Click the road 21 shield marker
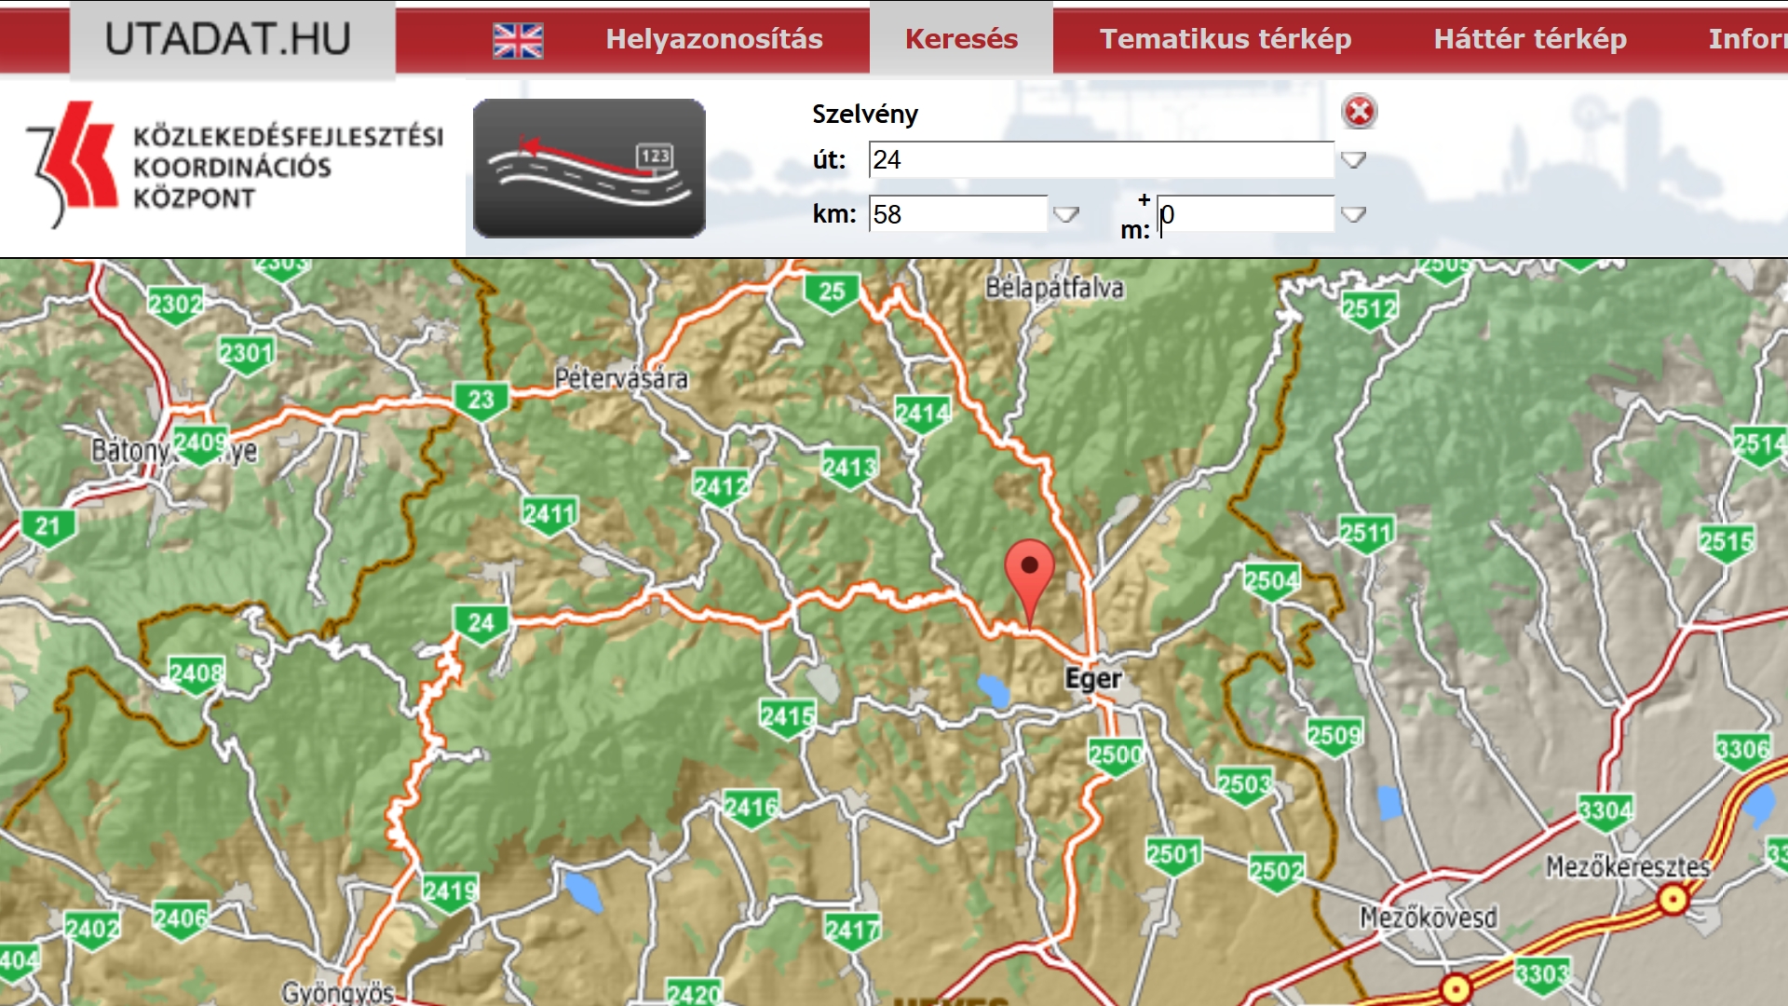Image resolution: width=1788 pixels, height=1006 pixels. coord(47,527)
